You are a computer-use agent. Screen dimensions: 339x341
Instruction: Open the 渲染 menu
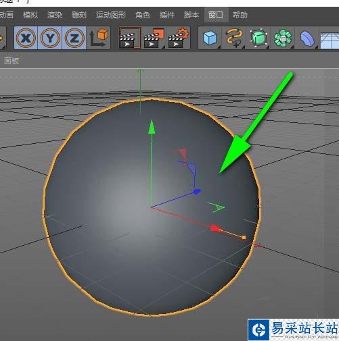click(55, 15)
